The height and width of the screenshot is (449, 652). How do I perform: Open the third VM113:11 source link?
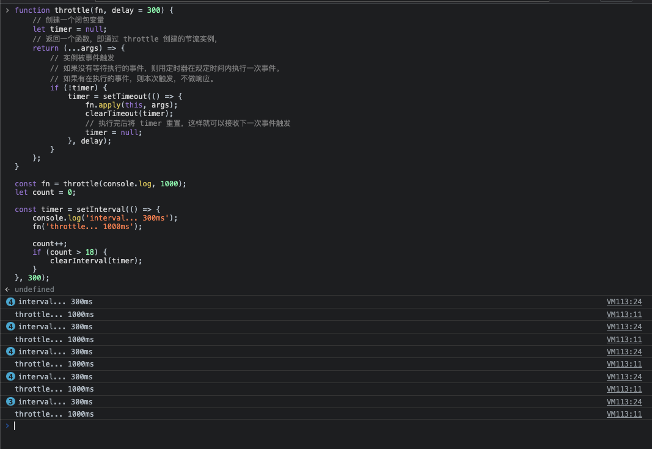click(x=624, y=365)
